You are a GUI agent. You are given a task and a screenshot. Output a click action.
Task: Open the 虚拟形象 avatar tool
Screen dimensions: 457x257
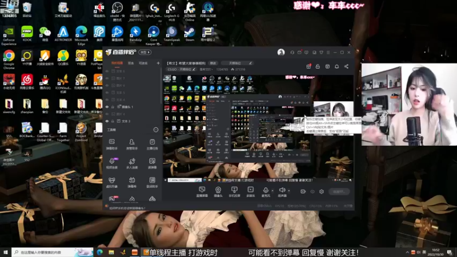point(111,182)
